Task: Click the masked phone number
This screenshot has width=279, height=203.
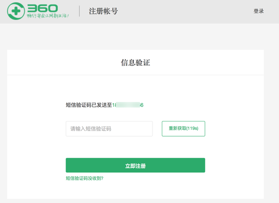Action: pos(128,105)
